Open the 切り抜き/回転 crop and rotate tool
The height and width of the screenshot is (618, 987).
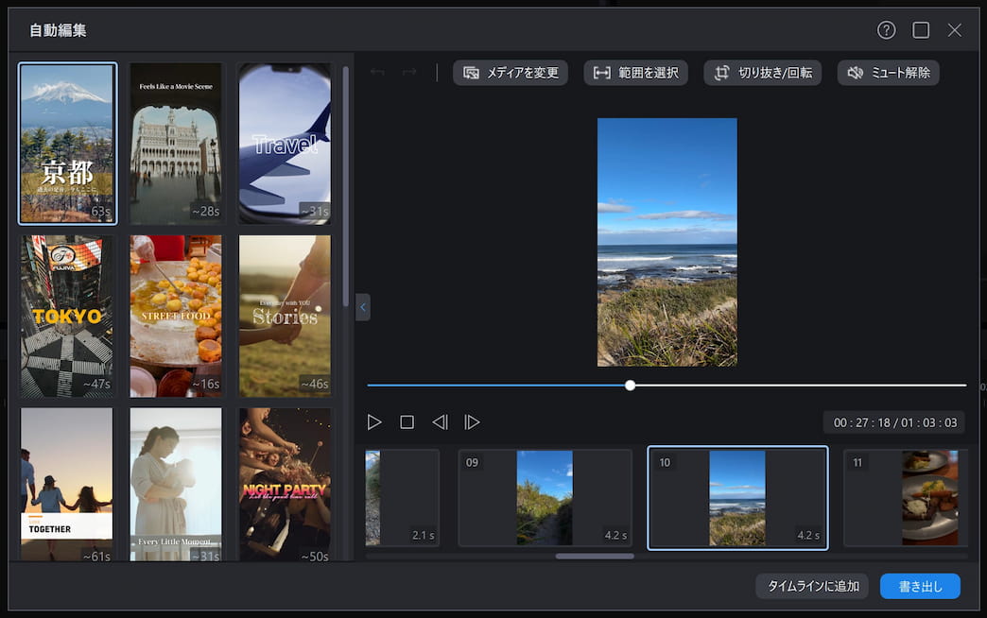point(762,73)
